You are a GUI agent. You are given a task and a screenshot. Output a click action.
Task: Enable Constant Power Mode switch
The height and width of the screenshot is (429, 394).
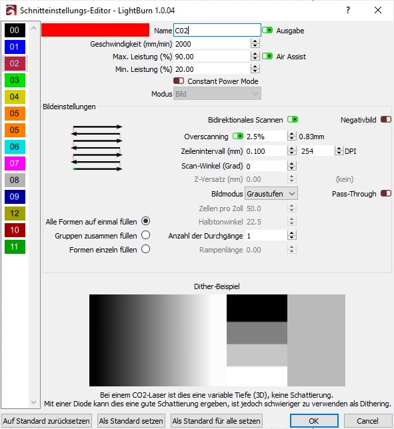point(179,81)
